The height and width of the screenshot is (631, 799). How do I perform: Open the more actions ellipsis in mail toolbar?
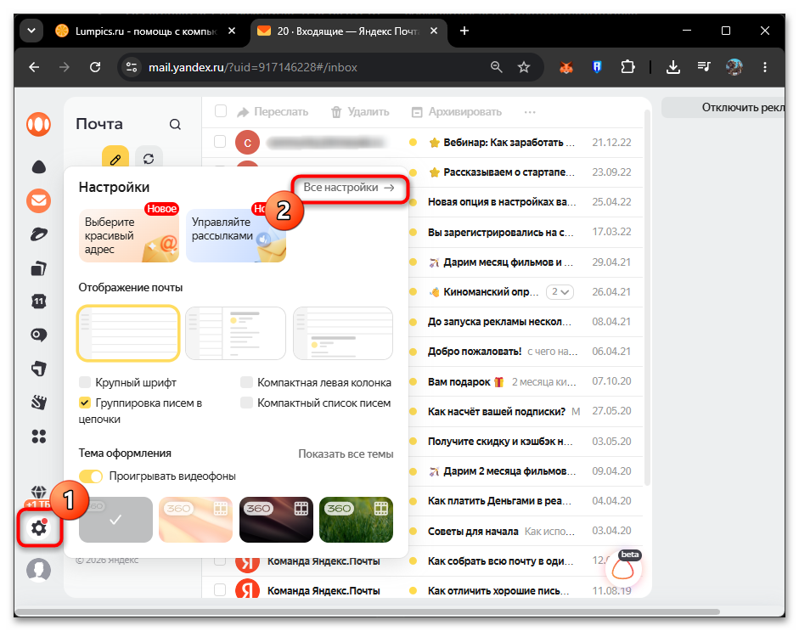coord(530,111)
